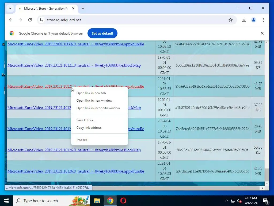Click the taskbar search box
The image size is (274, 206).
click(x=51, y=201)
